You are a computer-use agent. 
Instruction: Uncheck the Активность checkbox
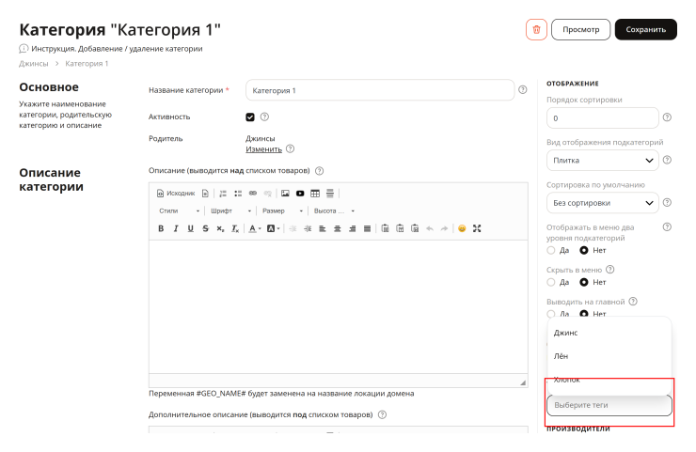(x=250, y=117)
